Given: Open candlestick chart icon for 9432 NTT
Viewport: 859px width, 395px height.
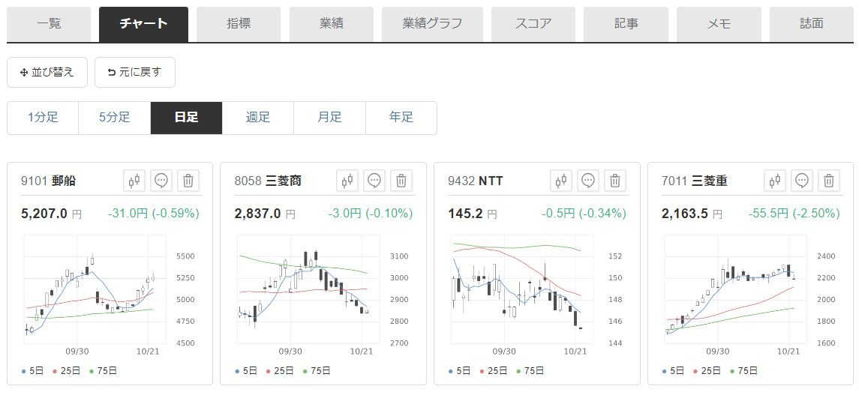Looking at the screenshot, I should coord(562,181).
